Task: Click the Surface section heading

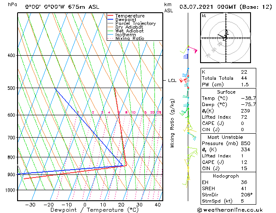Action: [x=226, y=92]
